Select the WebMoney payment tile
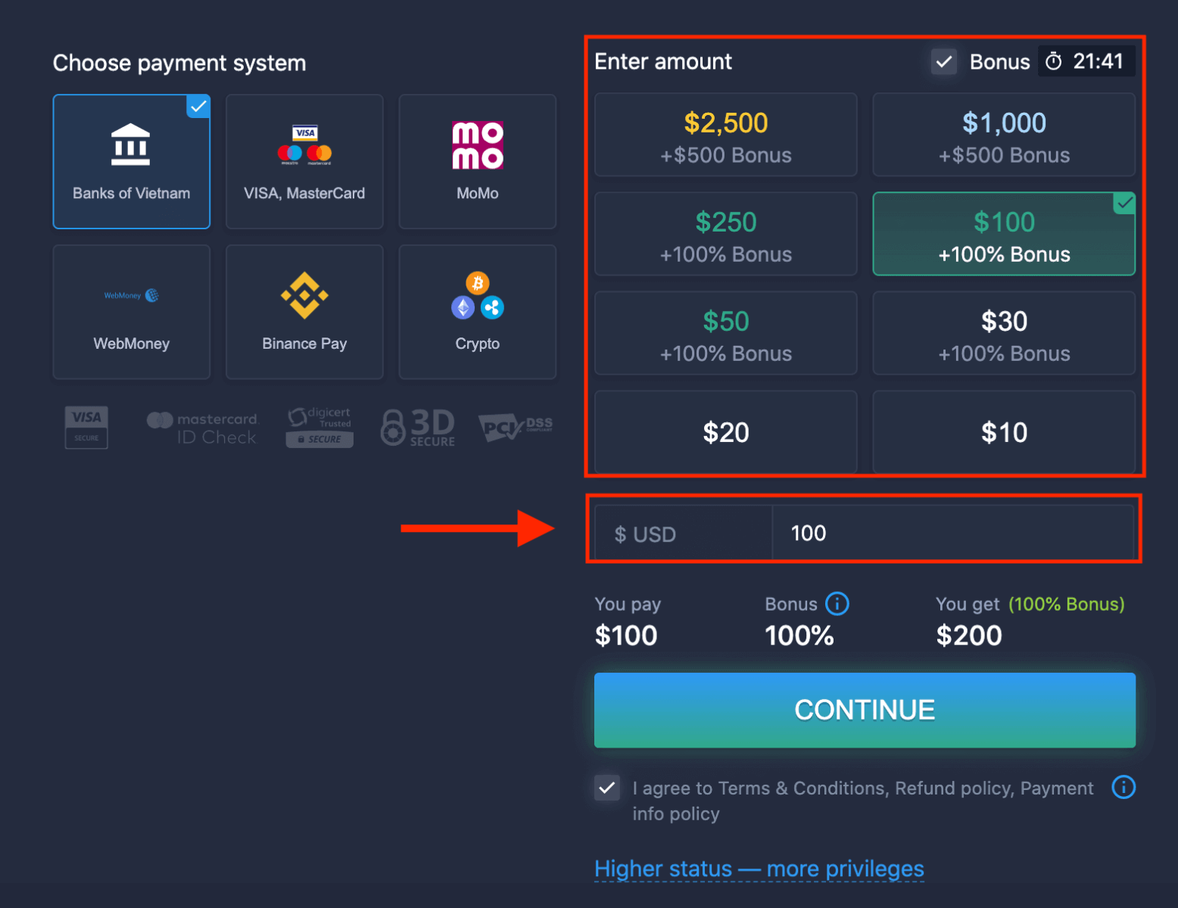 pyautogui.click(x=131, y=310)
